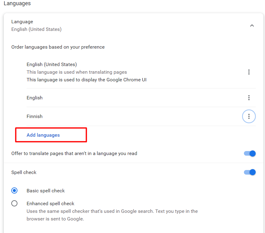Screen dimensions: 265x233
Task: Click the Add languages link
Action: pos(43,135)
